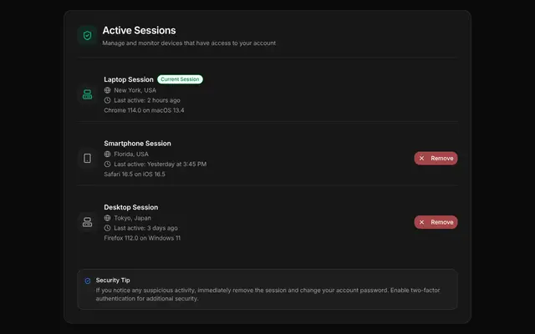Select the Laptop Session title

[129, 79]
